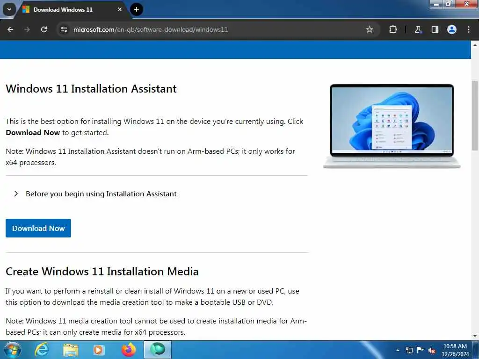The width and height of the screenshot is (479, 359).
Task: Select the Download Windows 11 tab
Action: click(x=72, y=10)
